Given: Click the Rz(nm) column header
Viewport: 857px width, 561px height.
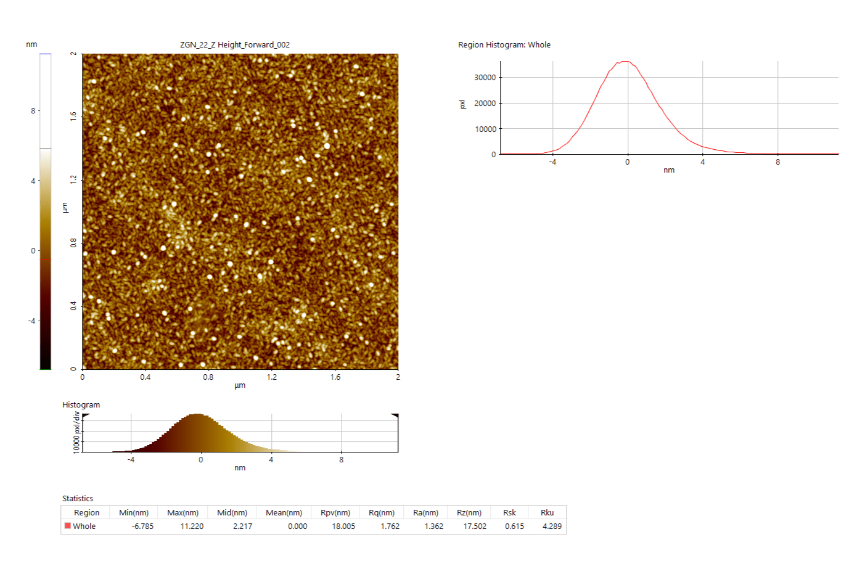Looking at the screenshot, I should [x=469, y=512].
